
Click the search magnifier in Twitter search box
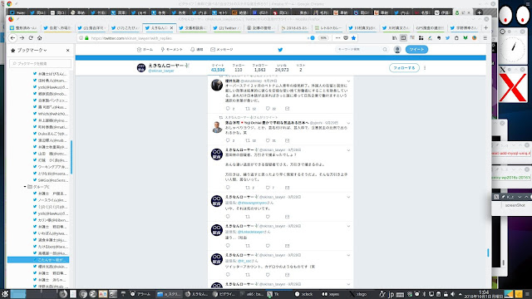click(385, 50)
